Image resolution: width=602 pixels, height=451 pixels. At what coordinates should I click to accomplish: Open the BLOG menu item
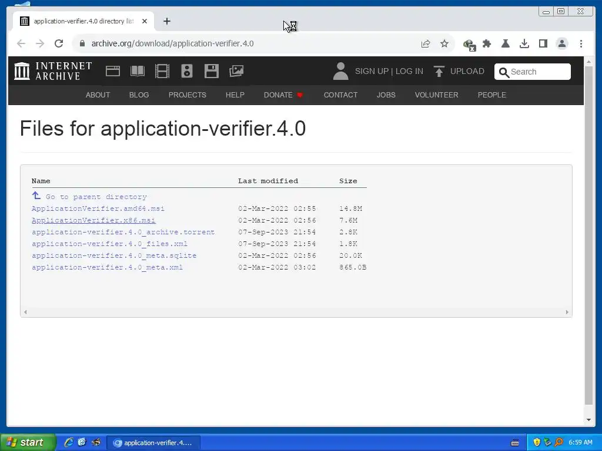(x=139, y=95)
